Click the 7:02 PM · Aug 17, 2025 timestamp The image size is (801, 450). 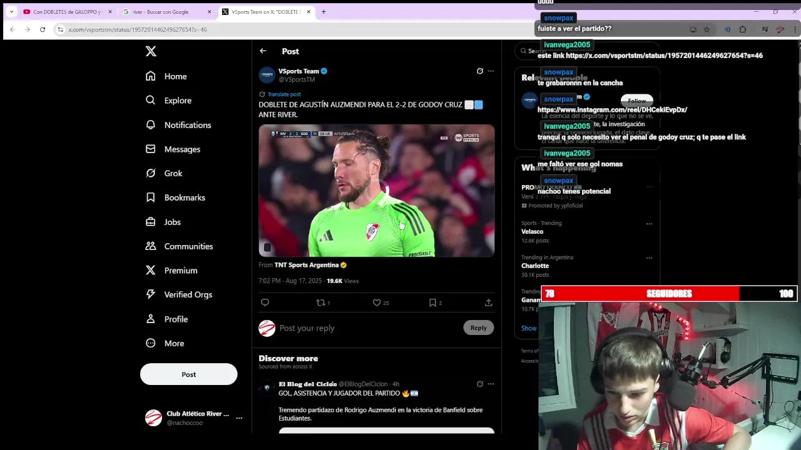click(x=290, y=281)
